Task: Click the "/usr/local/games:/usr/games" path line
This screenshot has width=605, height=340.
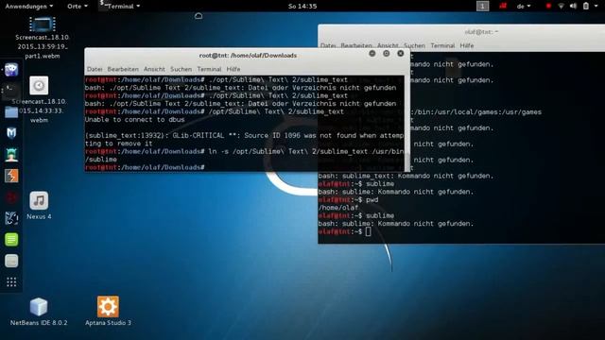Action: click(477, 112)
